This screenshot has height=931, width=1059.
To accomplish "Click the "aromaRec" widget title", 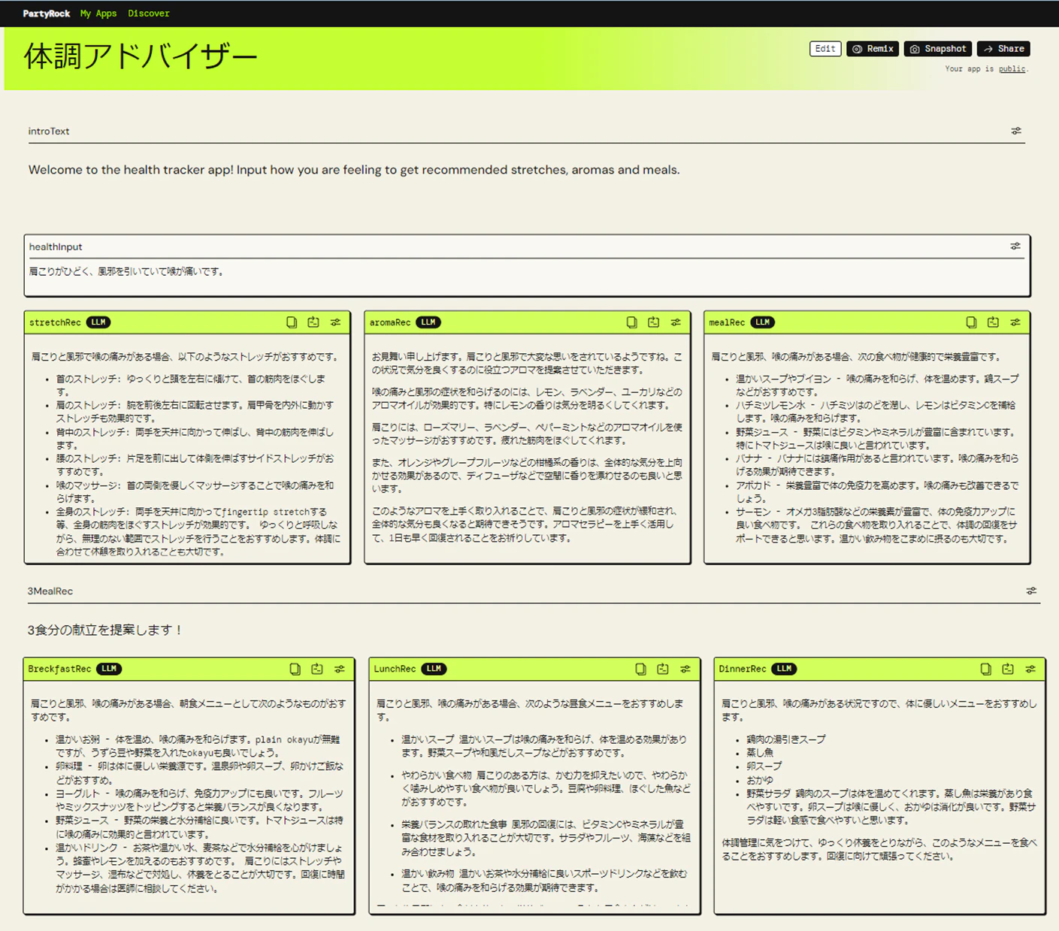I will pyautogui.click(x=390, y=322).
